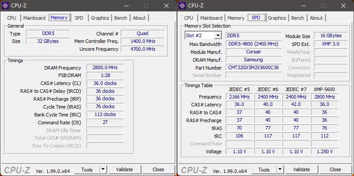The image size is (354, 176).
Task: Switch to SPD tab in left window
Action: click(79, 18)
